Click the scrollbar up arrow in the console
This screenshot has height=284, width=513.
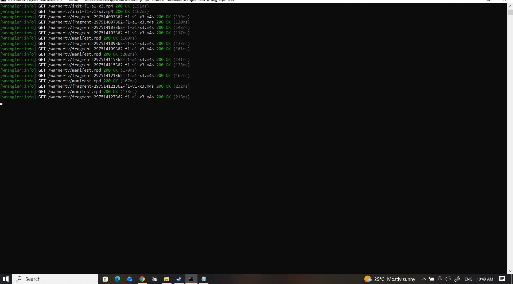(x=510, y=6)
